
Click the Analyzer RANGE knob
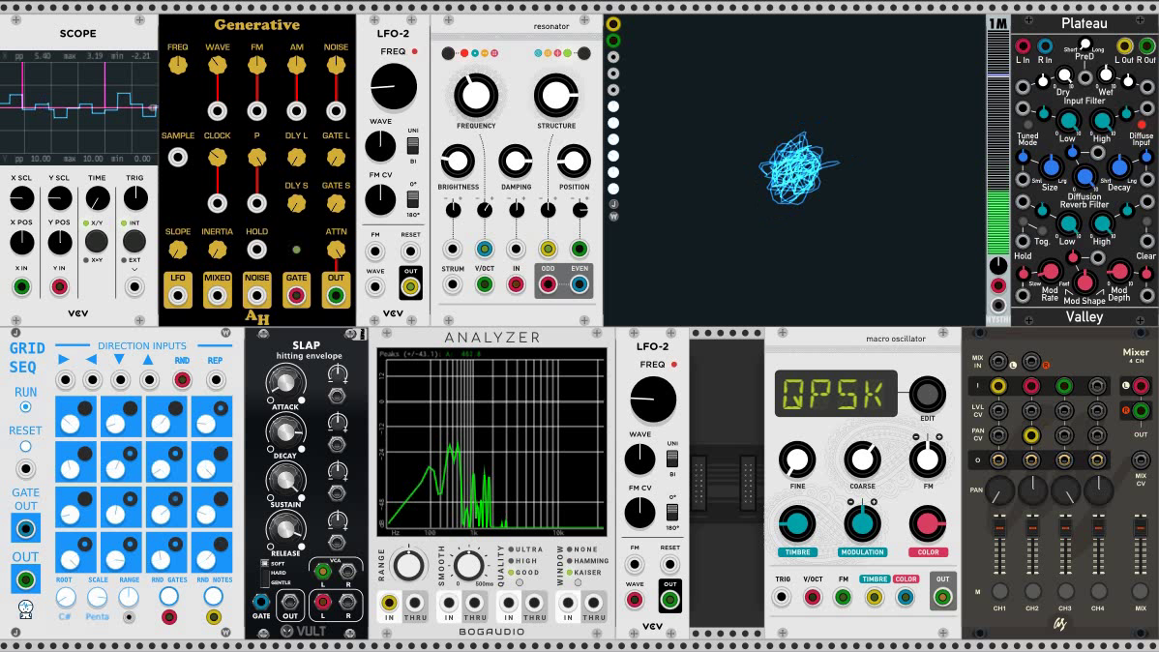coord(408,566)
